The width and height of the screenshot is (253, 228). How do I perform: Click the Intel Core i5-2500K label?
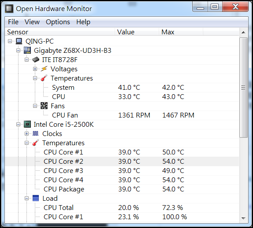[64, 125]
